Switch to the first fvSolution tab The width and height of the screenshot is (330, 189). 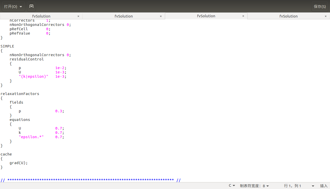41,16
